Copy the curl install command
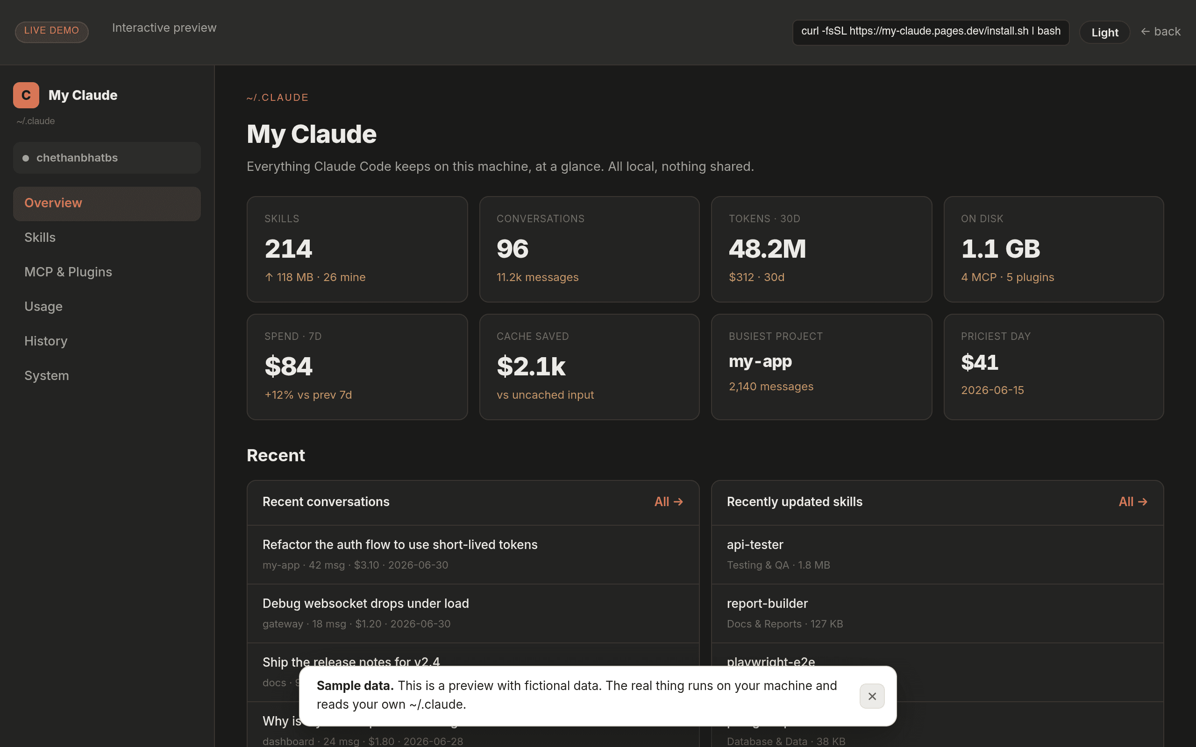 point(931,32)
